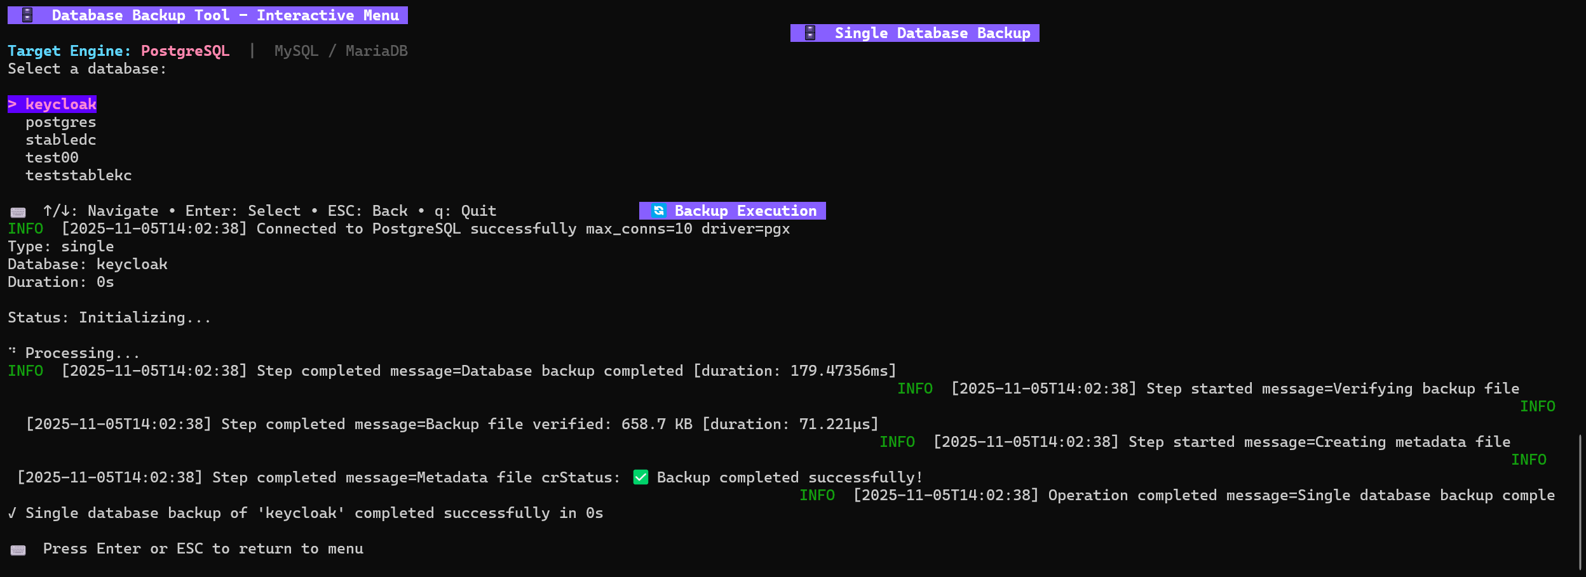Image resolution: width=1586 pixels, height=577 pixels.
Task: Click the database icon beside Single Database Backup
Action: point(810,33)
